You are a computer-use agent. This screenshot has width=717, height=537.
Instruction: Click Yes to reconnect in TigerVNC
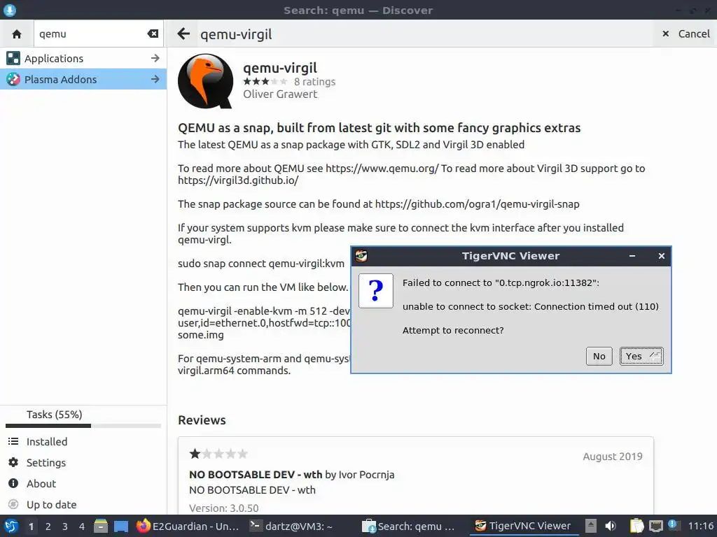pos(641,356)
